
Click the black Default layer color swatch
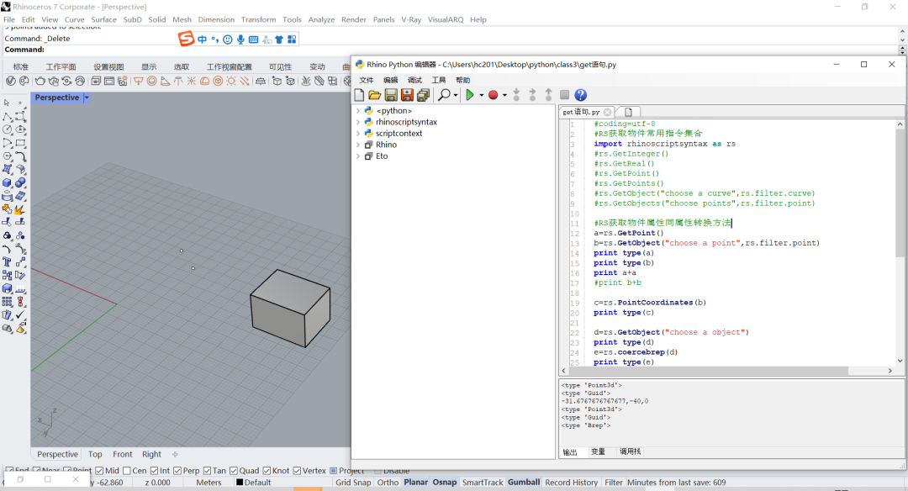point(240,483)
